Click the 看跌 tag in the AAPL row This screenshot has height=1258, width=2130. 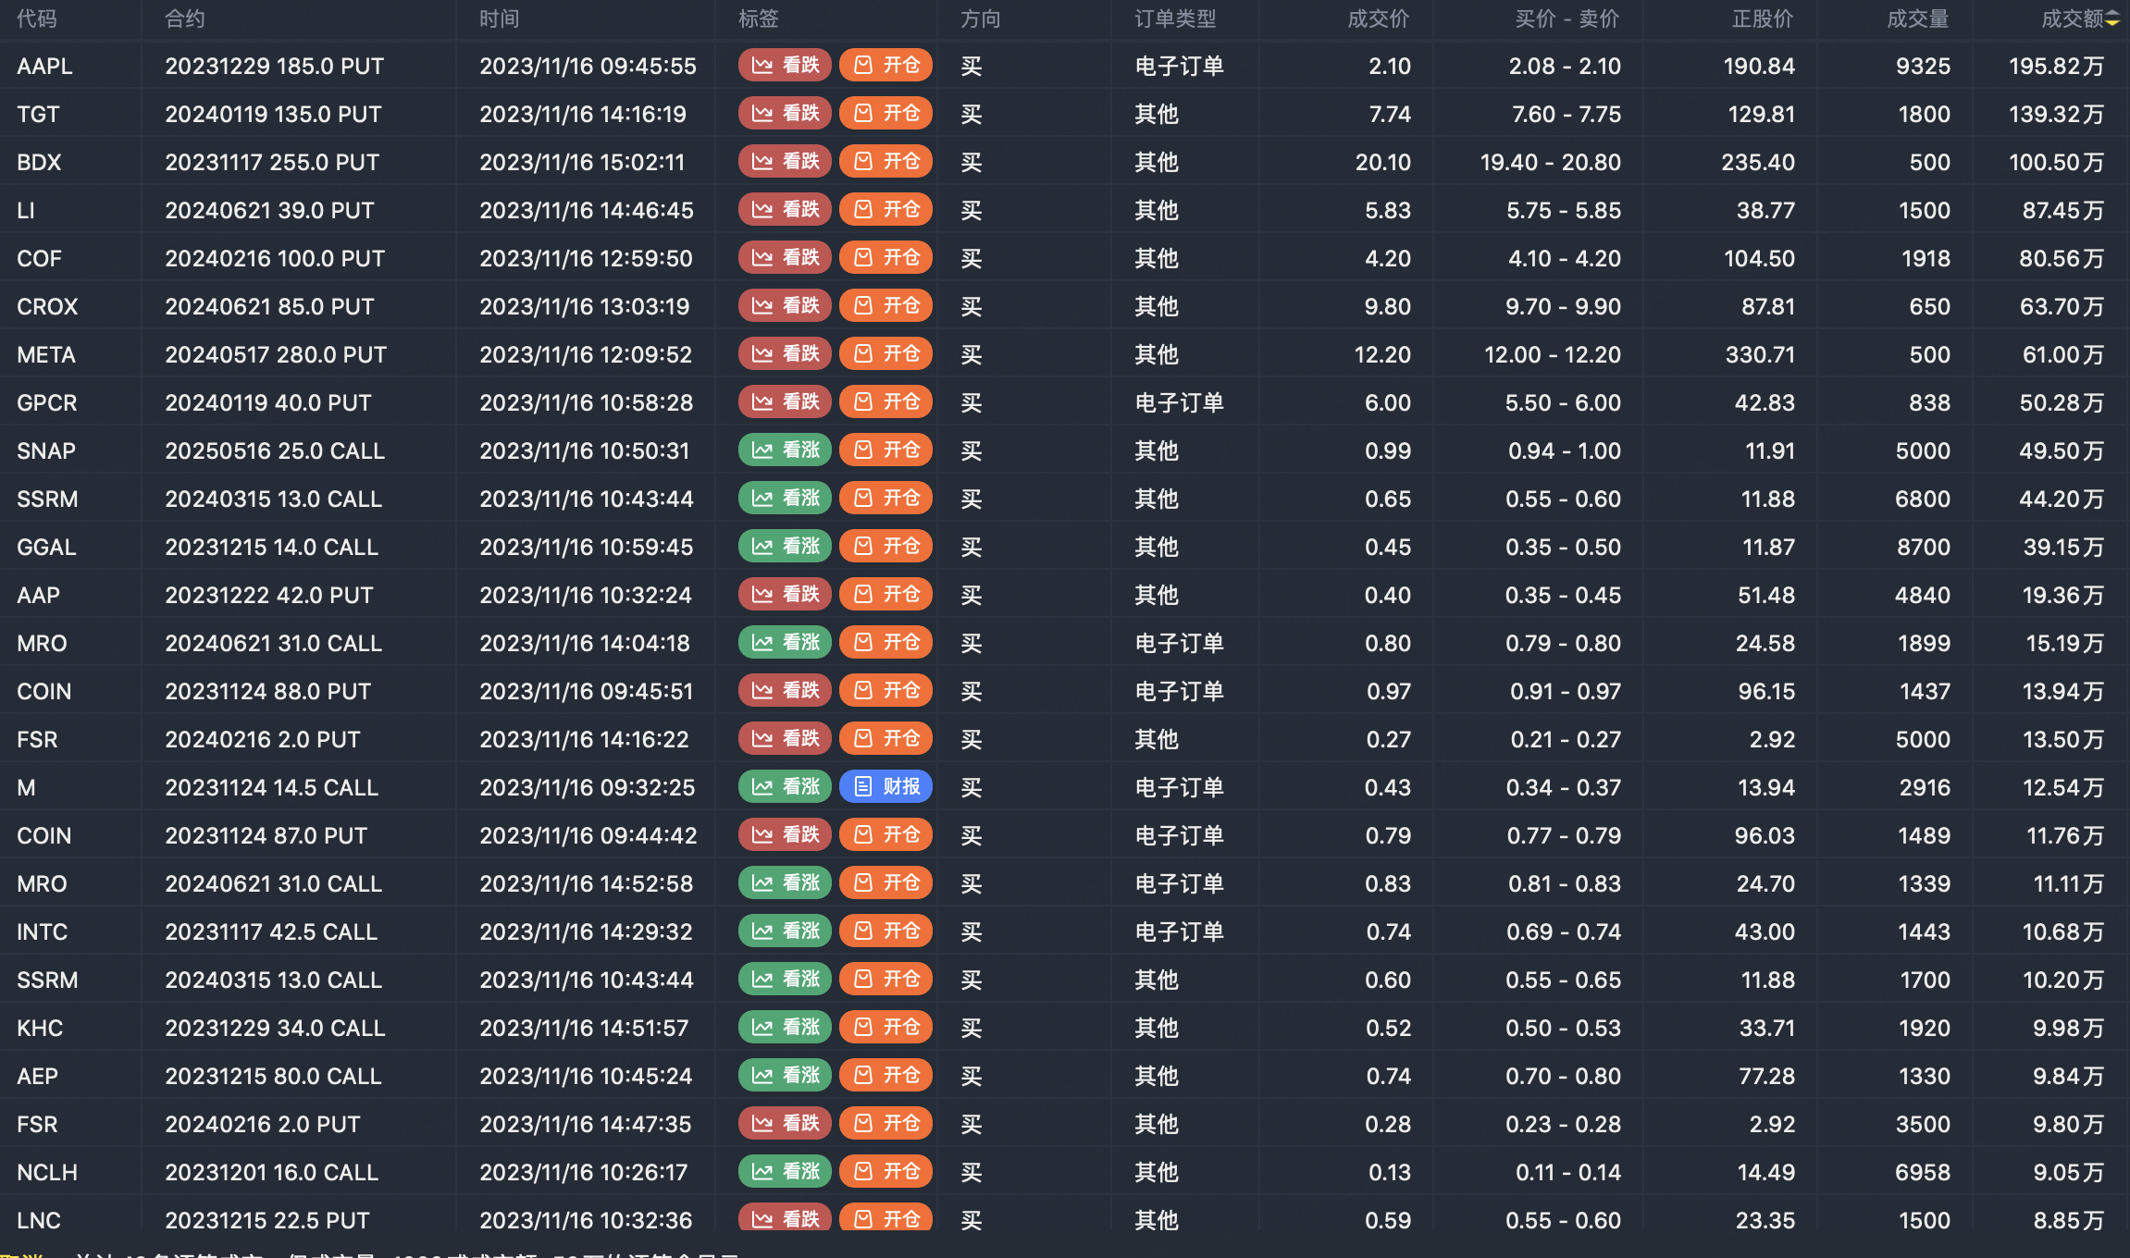(785, 65)
